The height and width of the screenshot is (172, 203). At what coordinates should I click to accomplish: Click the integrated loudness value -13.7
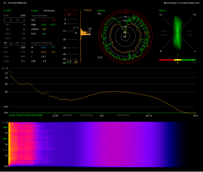point(43,56)
